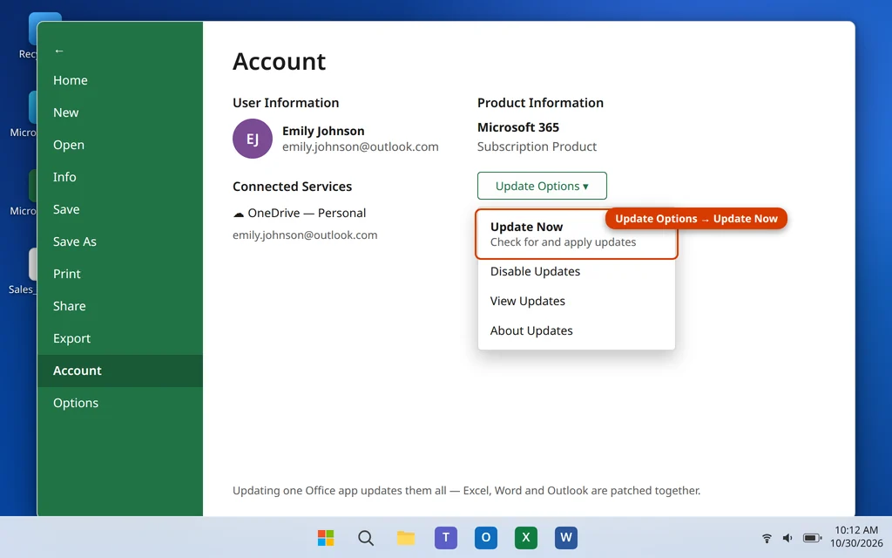Image resolution: width=892 pixels, height=558 pixels.
Task: Choose View Updates menu entry
Action: (x=577, y=301)
